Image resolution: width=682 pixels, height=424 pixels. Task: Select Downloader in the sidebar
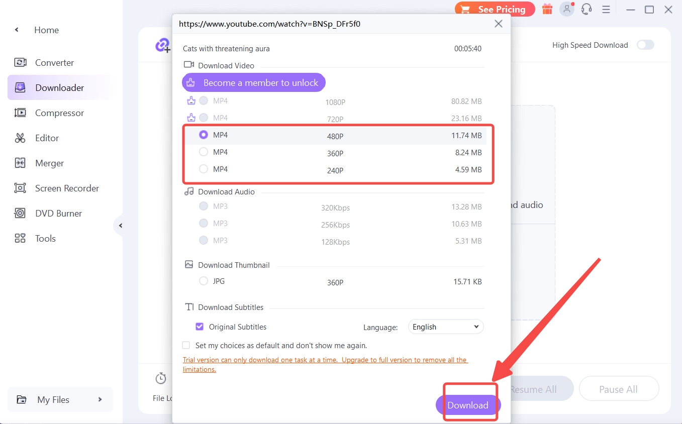point(59,88)
